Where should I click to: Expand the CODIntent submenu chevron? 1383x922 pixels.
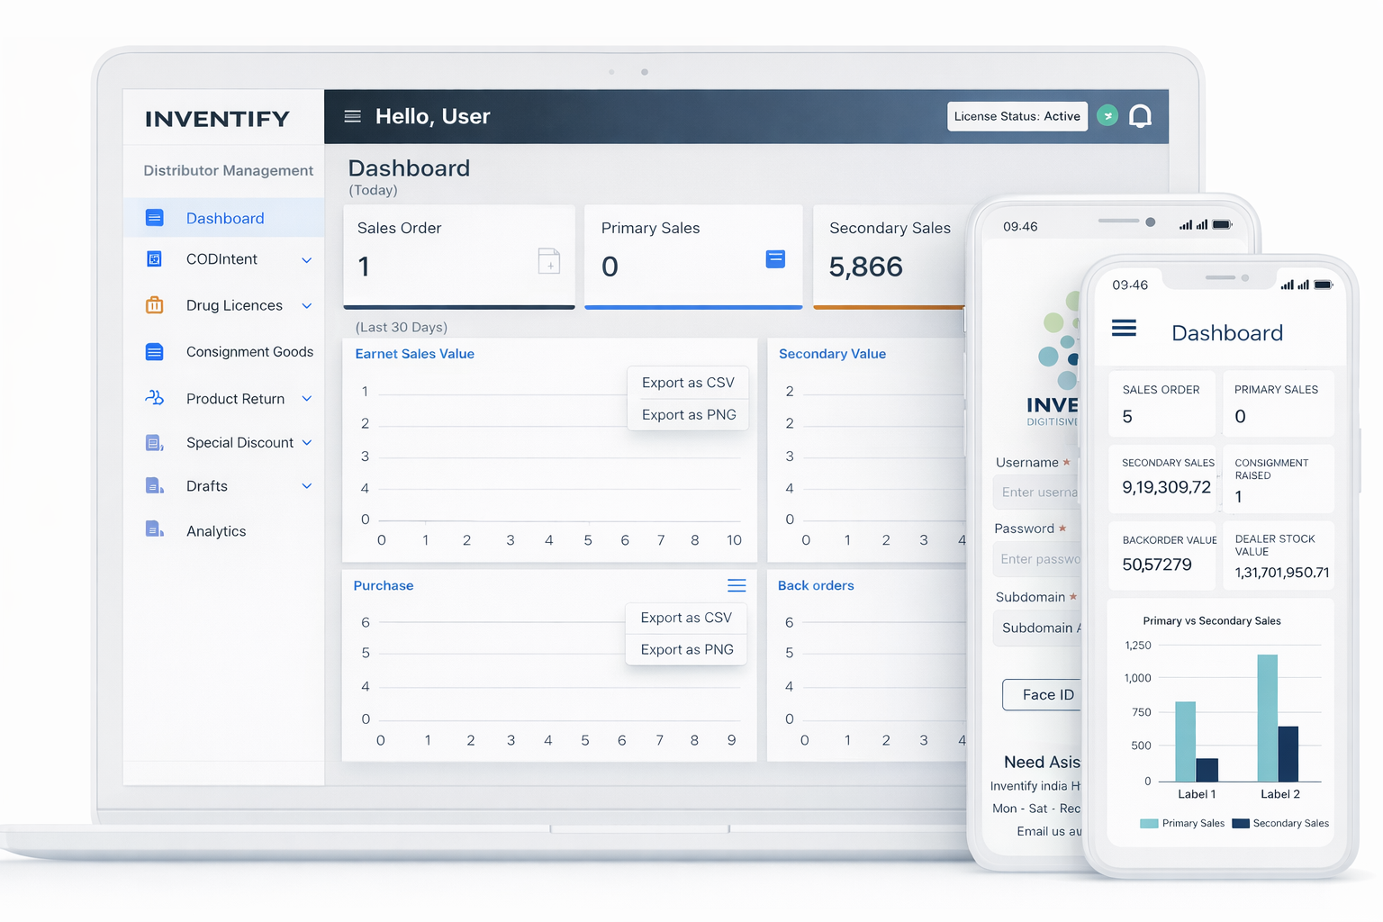tap(306, 260)
